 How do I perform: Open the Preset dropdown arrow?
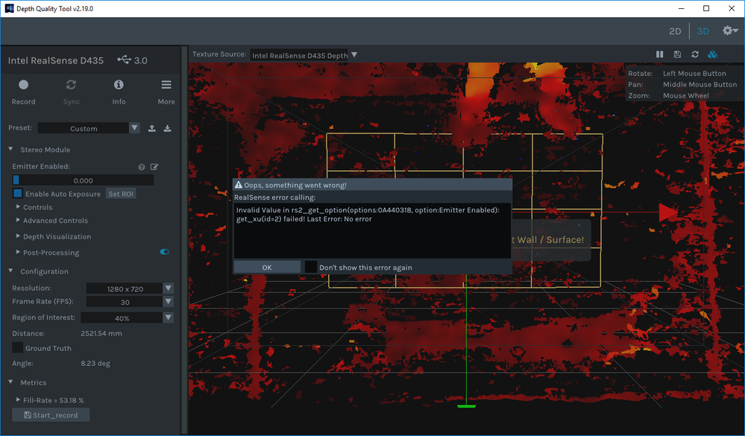[x=134, y=127]
